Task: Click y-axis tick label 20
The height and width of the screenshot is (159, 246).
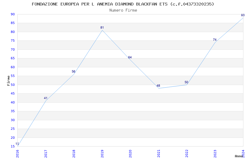Action: click(13, 138)
